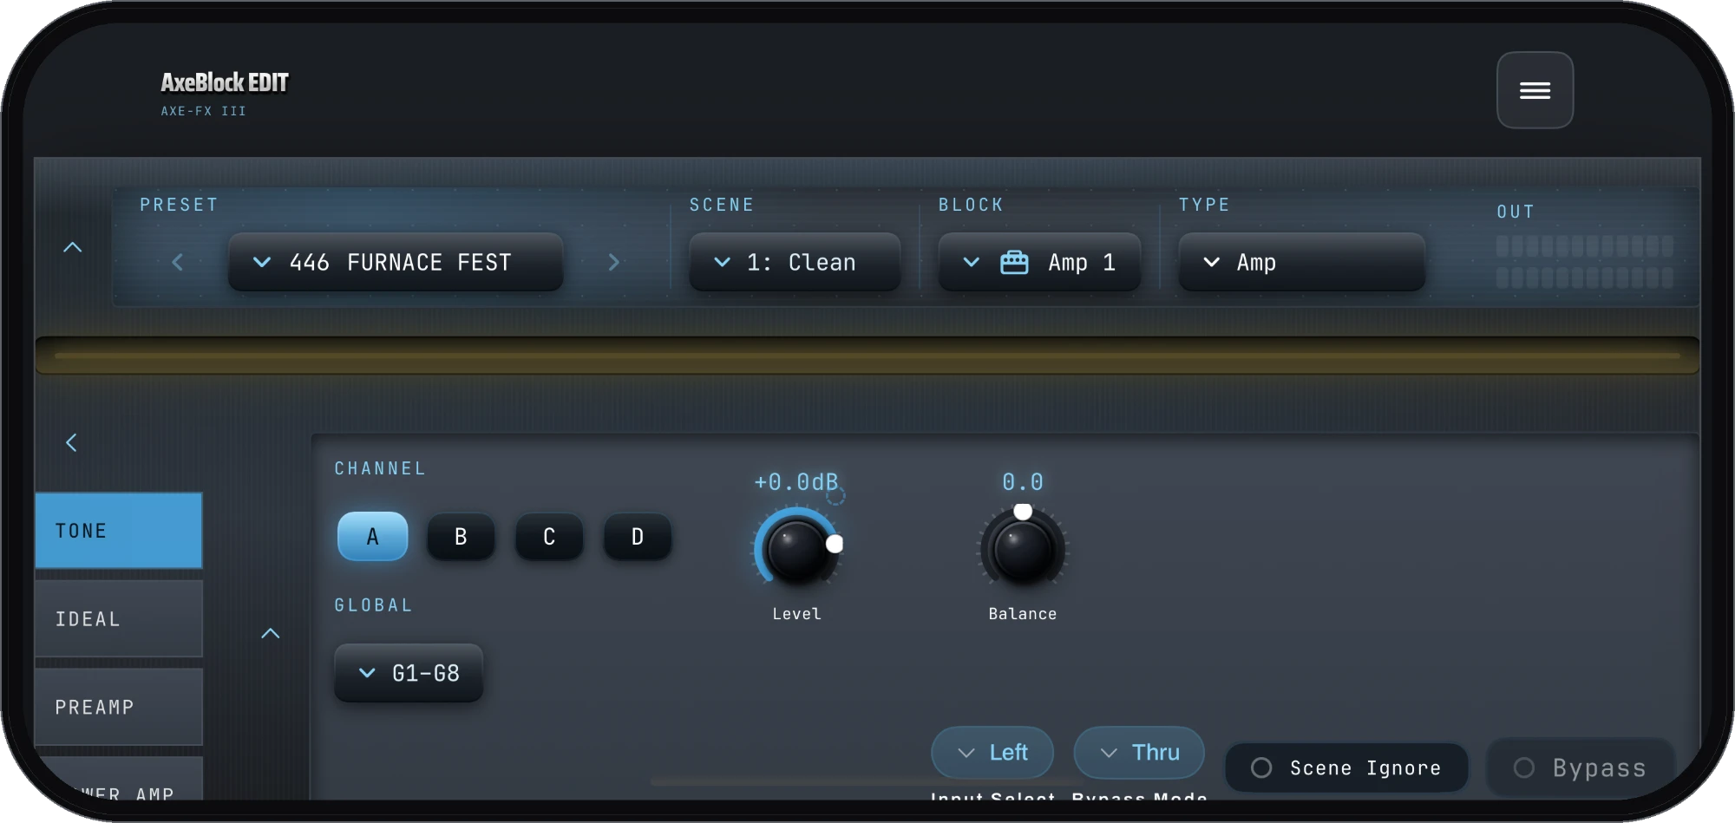Open the Block dropdown showing Amp 1
Viewport: 1735px width, 823px height.
pos(1039,262)
